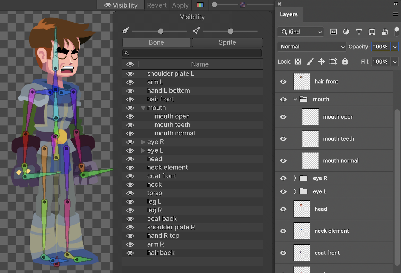Hide the hair front layer in Layers panel

(x=283, y=82)
